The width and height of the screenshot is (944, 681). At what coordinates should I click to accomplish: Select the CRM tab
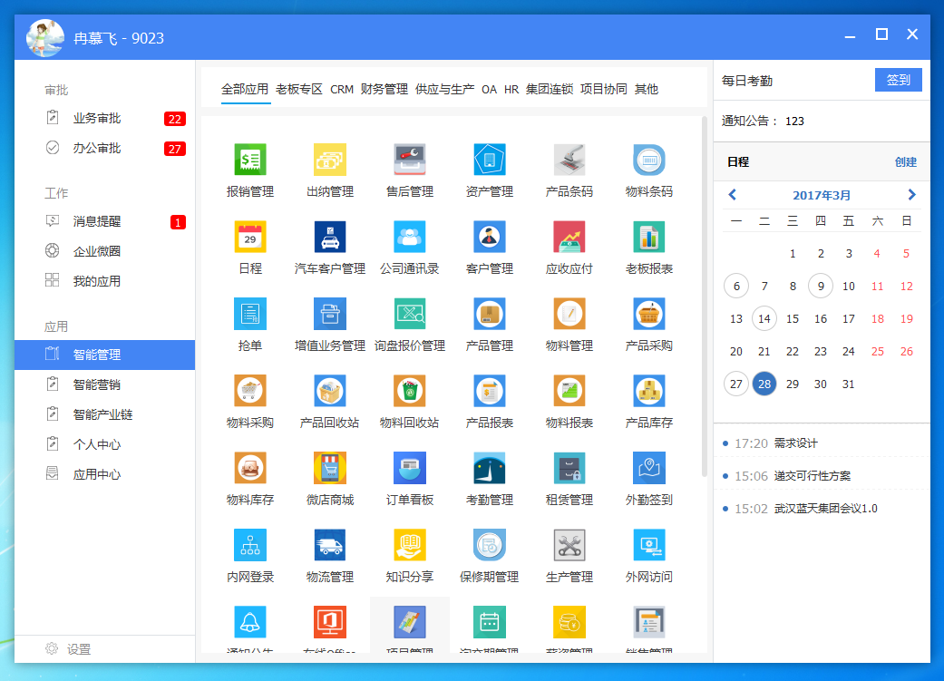coord(342,89)
